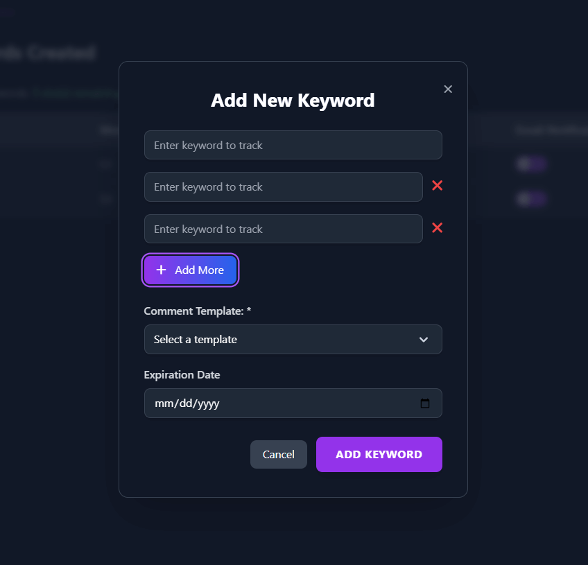The width and height of the screenshot is (588, 565).
Task: Open the calendar date picker icon
Action: point(425,403)
